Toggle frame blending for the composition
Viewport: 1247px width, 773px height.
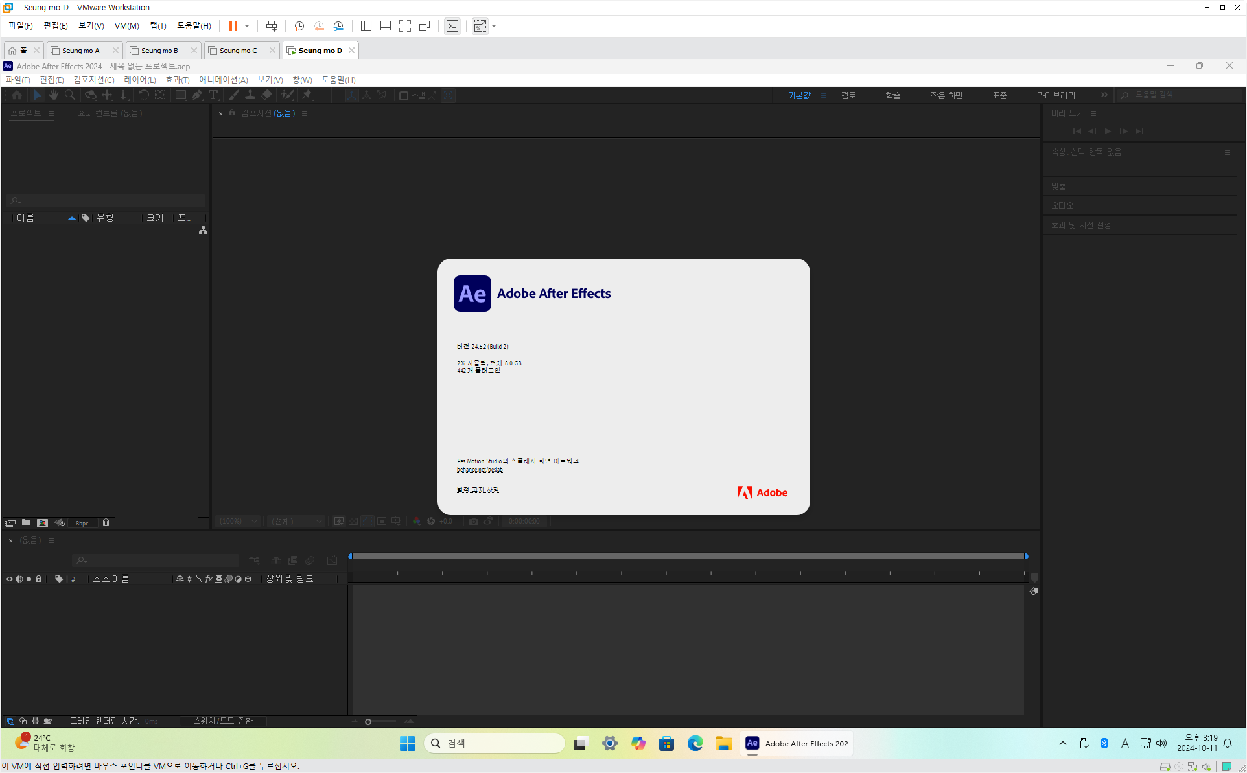(293, 560)
